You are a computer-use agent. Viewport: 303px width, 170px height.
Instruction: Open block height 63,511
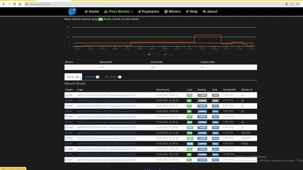tap(69, 160)
